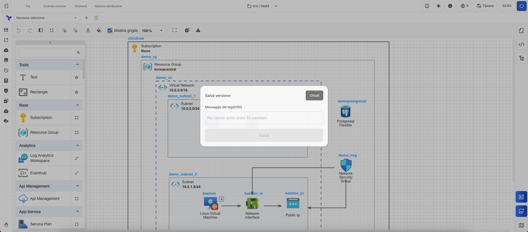Click the save disk icon in sidebar
Image resolution: width=528 pixels, height=232 pixels.
point(6,30)
